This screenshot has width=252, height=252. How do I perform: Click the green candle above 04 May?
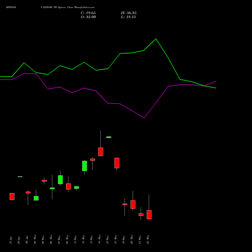36,198
